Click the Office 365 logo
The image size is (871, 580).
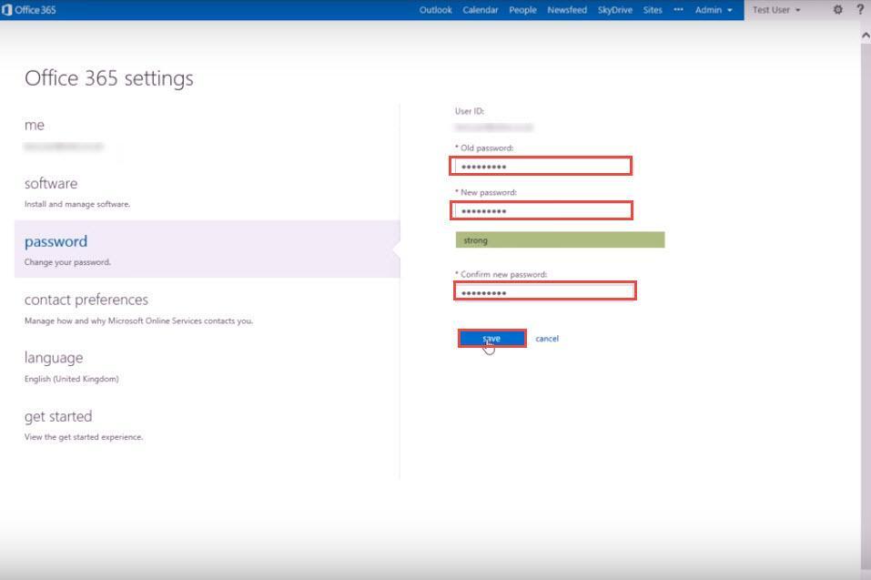(29, 10)
